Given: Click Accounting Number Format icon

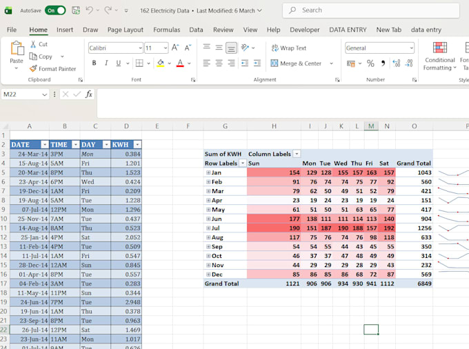Looking at the screenshot, I should click(x=350, y=63).
